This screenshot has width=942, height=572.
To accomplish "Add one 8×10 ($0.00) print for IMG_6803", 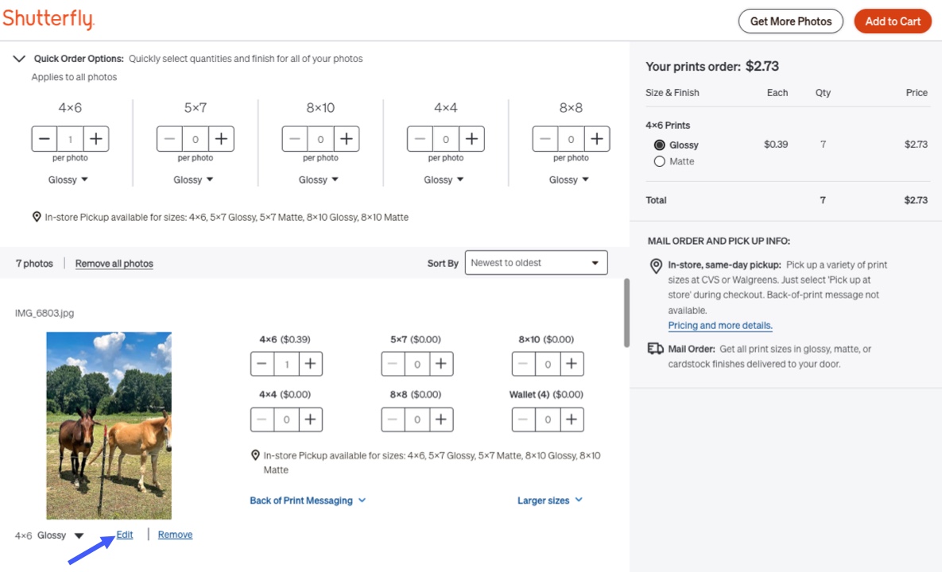I will (572, 364).
